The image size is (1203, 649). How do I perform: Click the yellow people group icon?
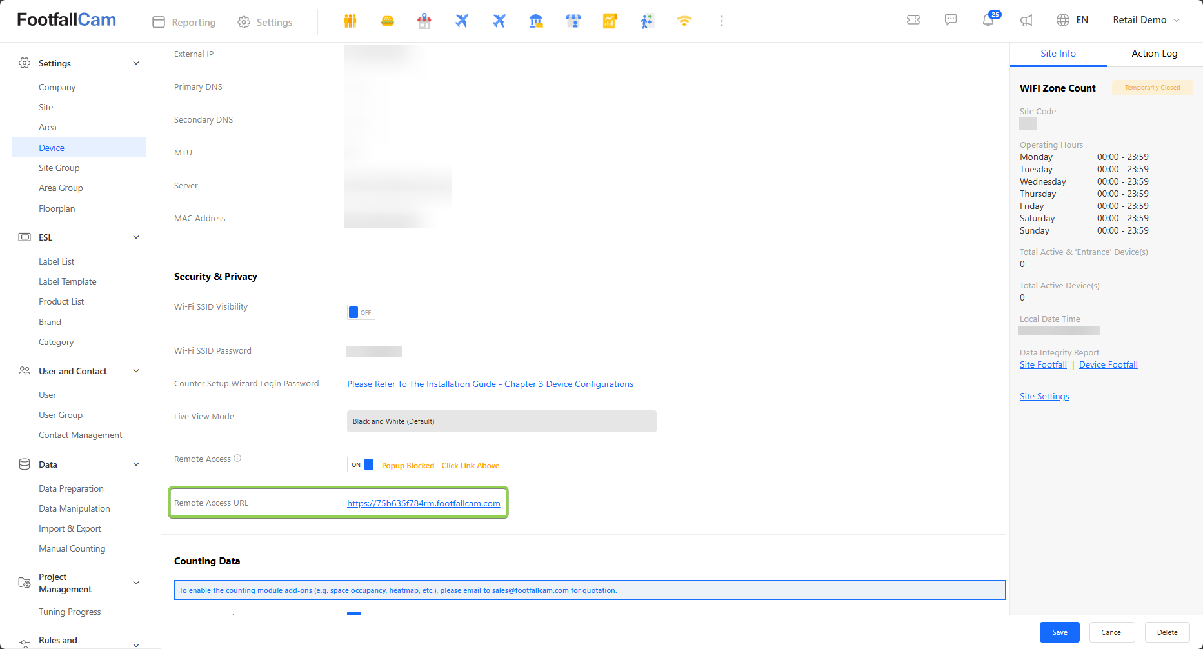[350, 21]
